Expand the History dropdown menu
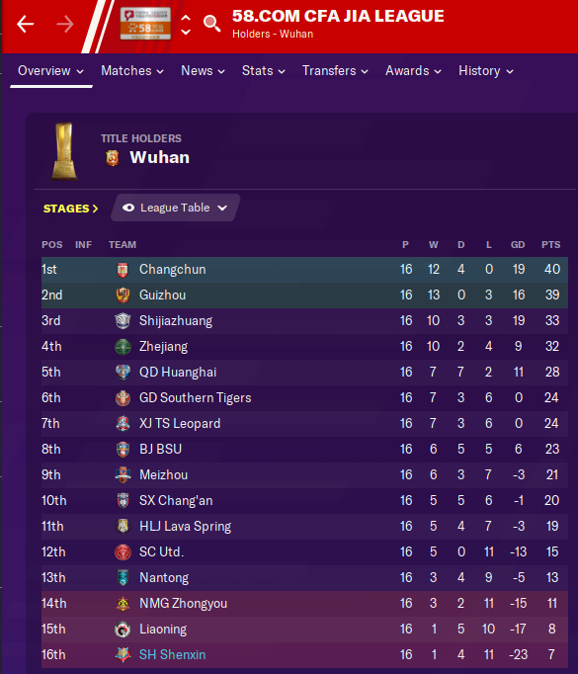Screen dimensions: 578x674 (x=485, y=71)
